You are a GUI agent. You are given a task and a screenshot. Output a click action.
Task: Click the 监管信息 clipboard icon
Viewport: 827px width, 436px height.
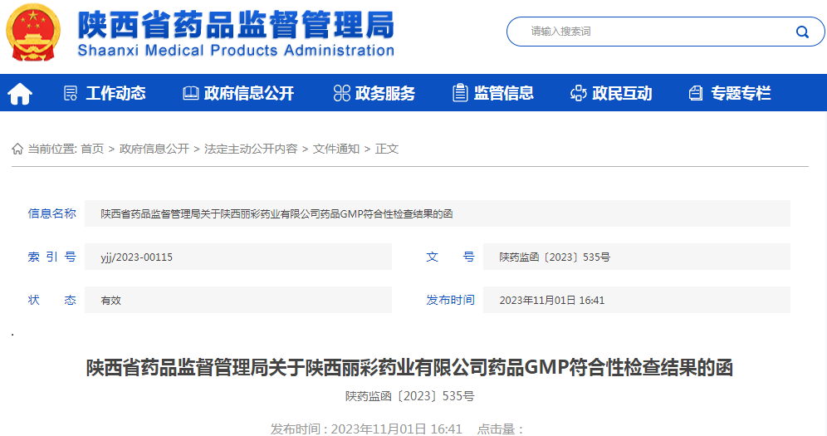[460, 93]
